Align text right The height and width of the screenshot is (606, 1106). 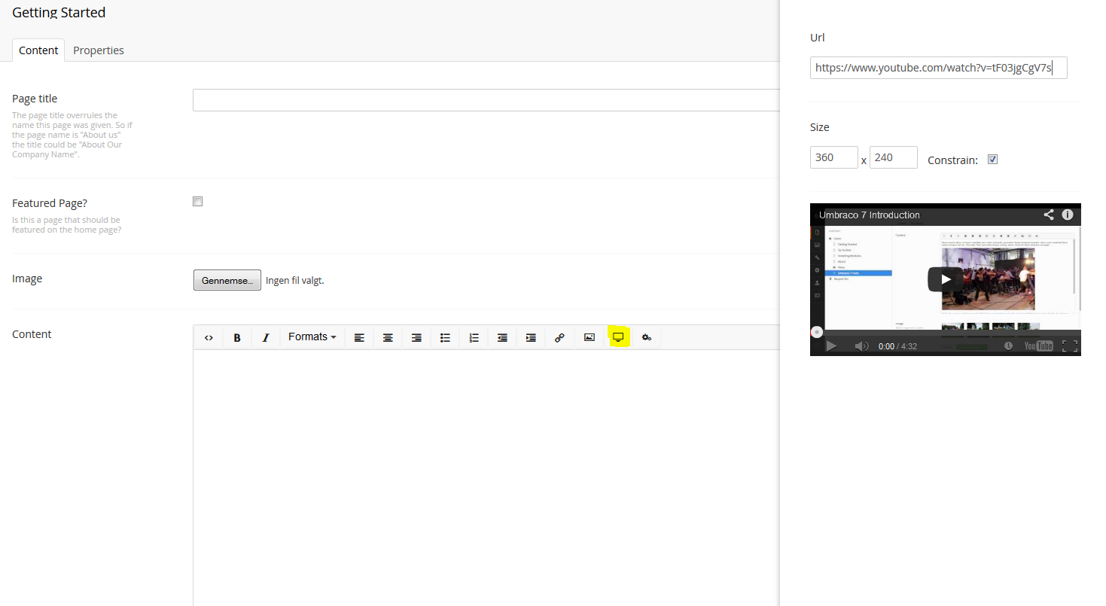[416, 338]
